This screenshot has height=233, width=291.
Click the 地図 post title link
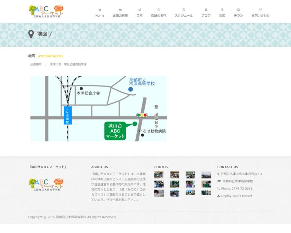32,56
